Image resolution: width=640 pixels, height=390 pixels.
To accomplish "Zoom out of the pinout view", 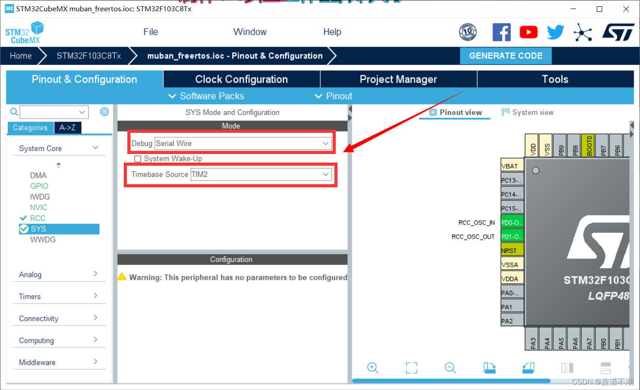I will [451, 368].
